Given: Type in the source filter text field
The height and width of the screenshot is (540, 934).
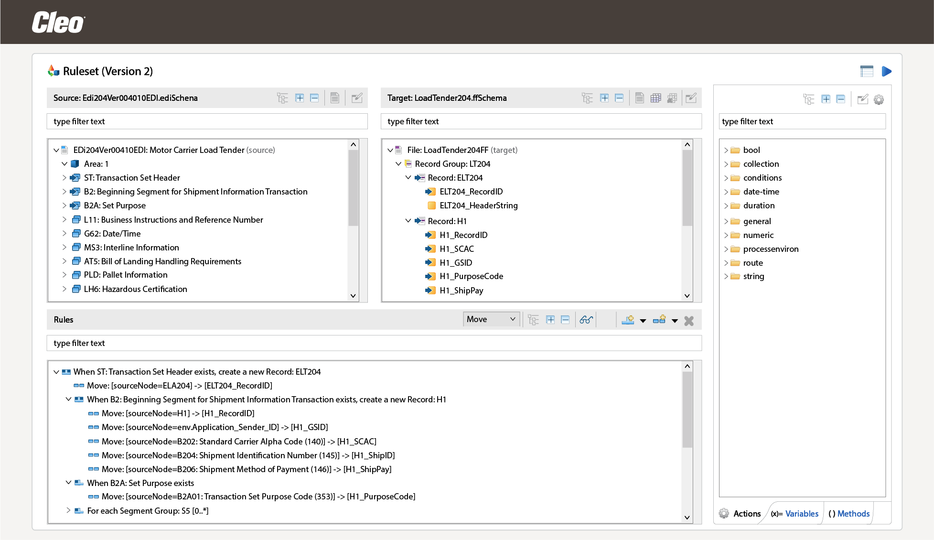Looking at the screenshot, I should coord(207,121).
